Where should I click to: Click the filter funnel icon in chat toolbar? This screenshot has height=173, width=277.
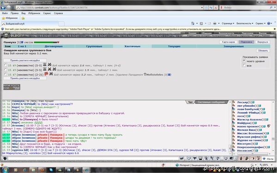click(x=195, y=158)
